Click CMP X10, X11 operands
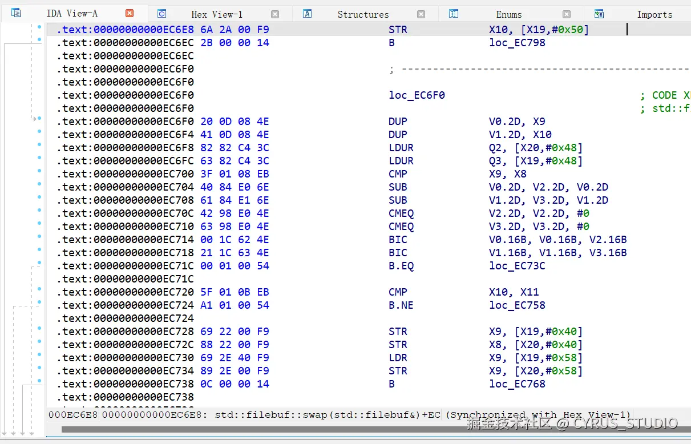 [x=514, y=292]
